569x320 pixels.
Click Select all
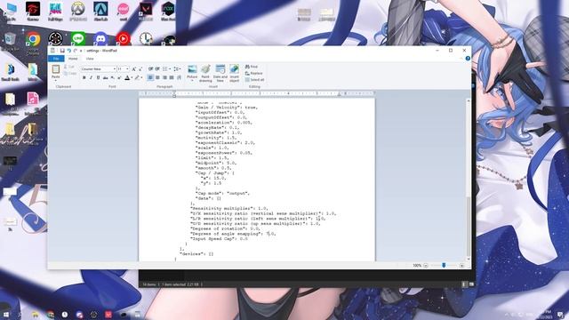click(254, 80)
